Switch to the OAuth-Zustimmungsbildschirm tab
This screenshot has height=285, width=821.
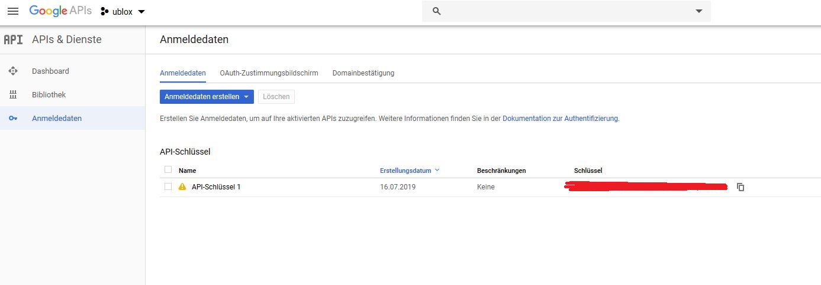269,73
